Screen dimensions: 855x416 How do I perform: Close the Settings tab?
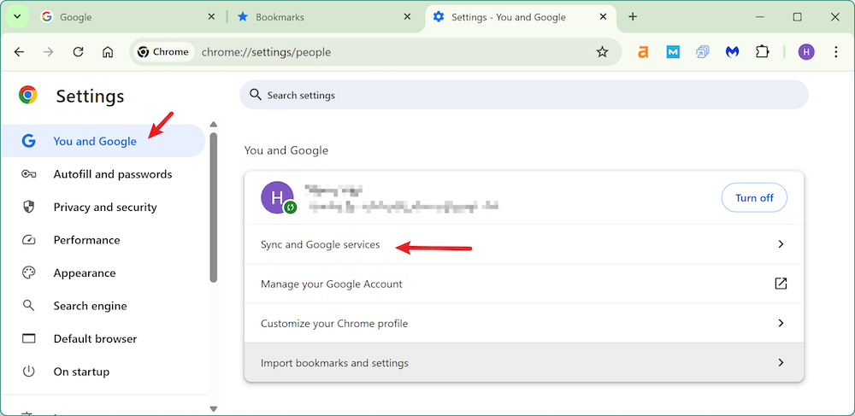pos(603,17)
